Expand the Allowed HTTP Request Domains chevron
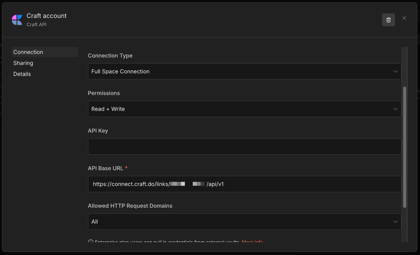Viewport: 420px width, 255px height. tap(395, 221)
